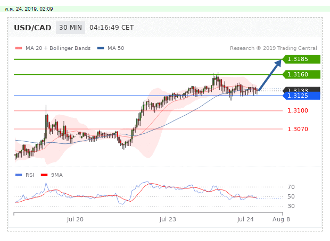Click the Jul 20 date axis label
Viewport: 330px width, 241px height.
(75, 219)
